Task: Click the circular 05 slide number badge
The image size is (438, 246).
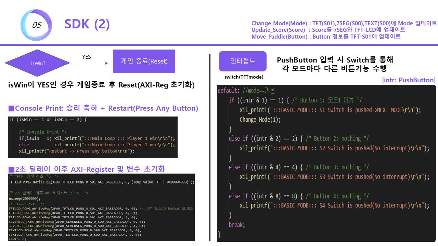Action: [x=36, y=25]
